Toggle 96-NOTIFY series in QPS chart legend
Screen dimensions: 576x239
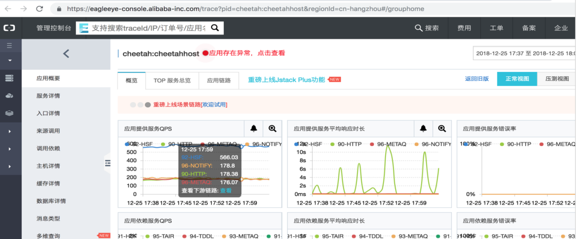pos(263,144)
